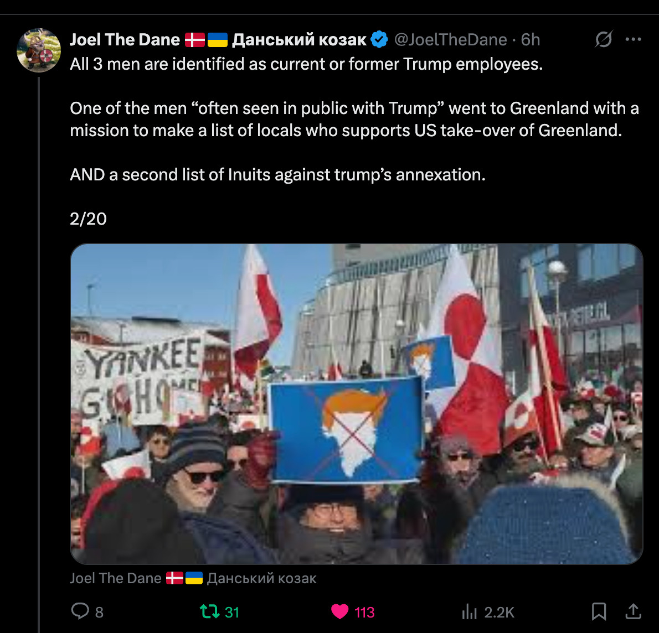659x633 pixels.
Task: Click the Ukrainian flag emoji in name
Action: click(218, 40)
